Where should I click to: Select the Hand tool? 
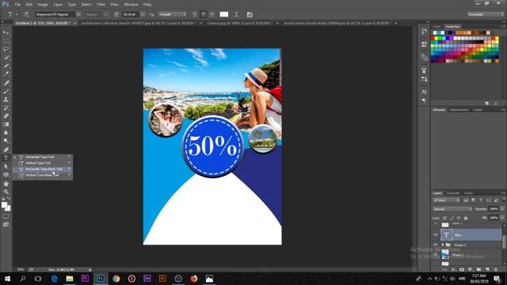[6, 184]
